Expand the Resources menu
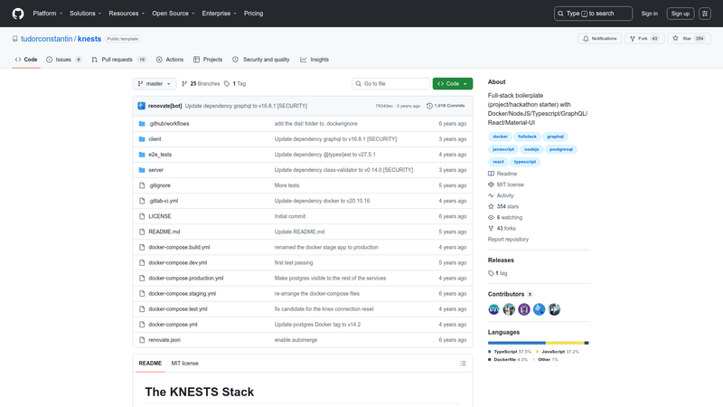The height and width of the screenshot is (407, 723). point(127,14)
